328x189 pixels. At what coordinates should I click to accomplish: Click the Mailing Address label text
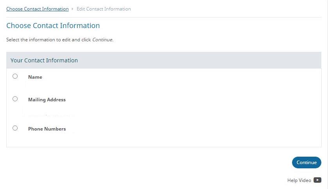tap(47, 100)
